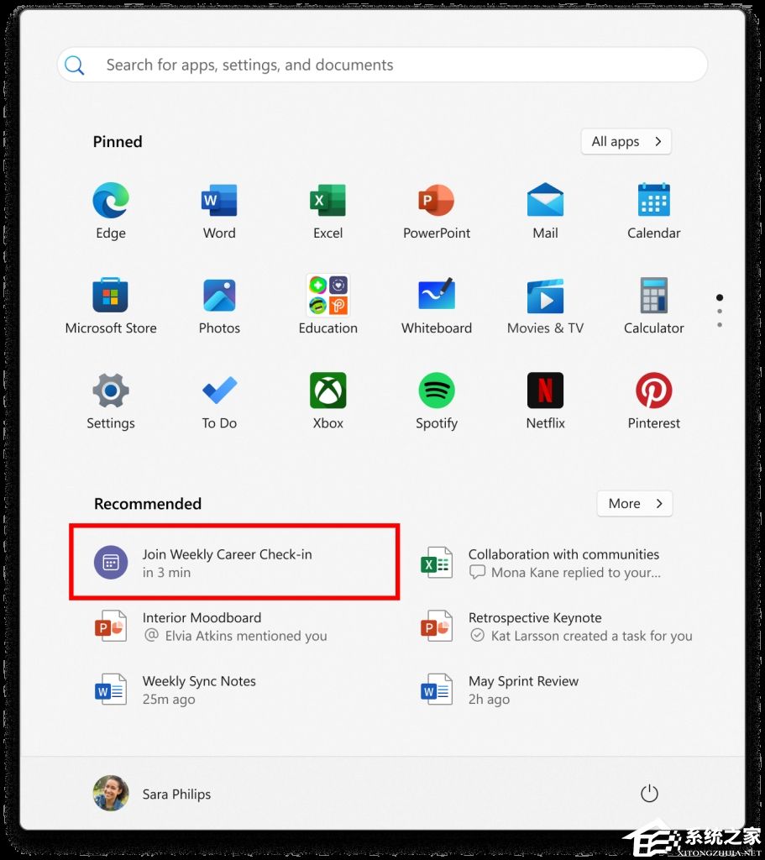Go to second pinned page dot
This screenshot has width=765, height=860.
[x=720, y=312]
